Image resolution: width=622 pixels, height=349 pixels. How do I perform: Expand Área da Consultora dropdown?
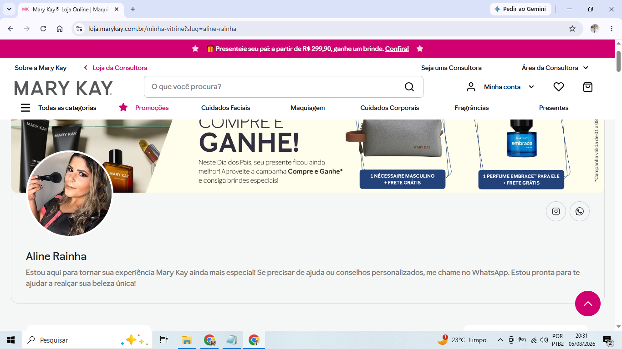(586, 68)
